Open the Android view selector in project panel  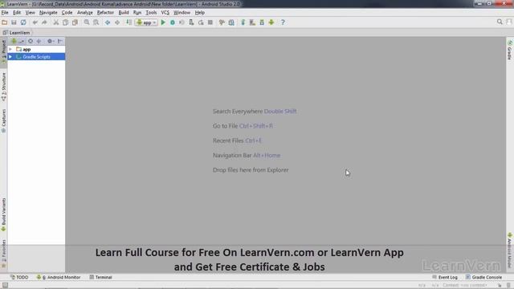[x=17, y=41]
